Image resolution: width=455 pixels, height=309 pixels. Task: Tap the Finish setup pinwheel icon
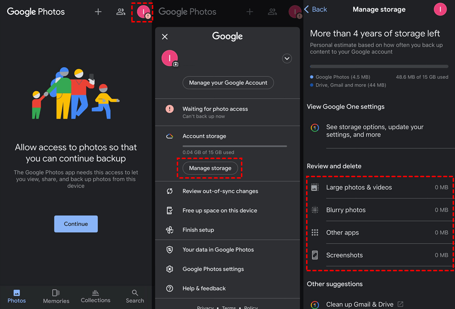click(x=170, y=230)
